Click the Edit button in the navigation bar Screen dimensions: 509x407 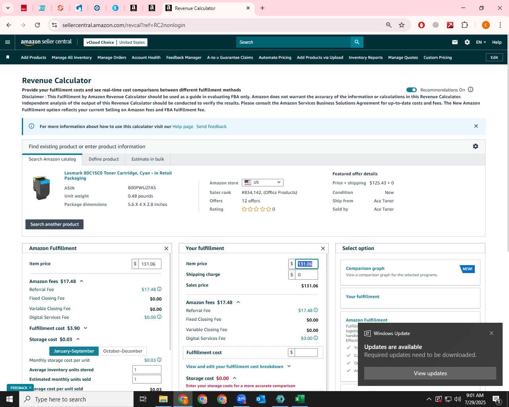coord(494,57)
